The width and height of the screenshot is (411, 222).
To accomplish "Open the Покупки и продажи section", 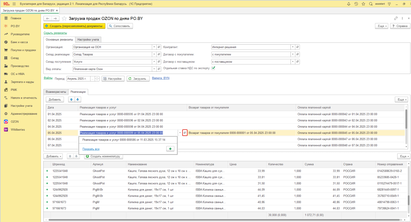I will [x=23, y=50].
